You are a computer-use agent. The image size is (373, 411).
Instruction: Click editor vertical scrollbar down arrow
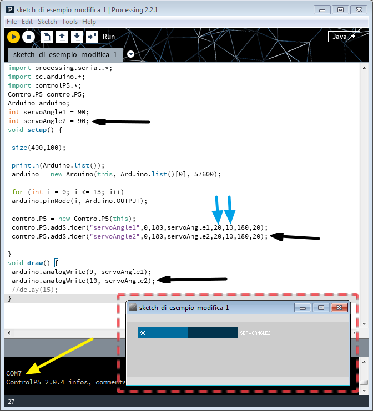[364, 324]
